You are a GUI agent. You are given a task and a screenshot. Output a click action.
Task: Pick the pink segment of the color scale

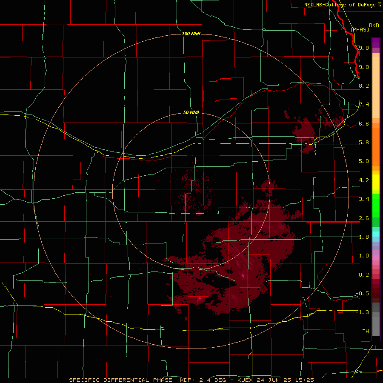[376, 258]
